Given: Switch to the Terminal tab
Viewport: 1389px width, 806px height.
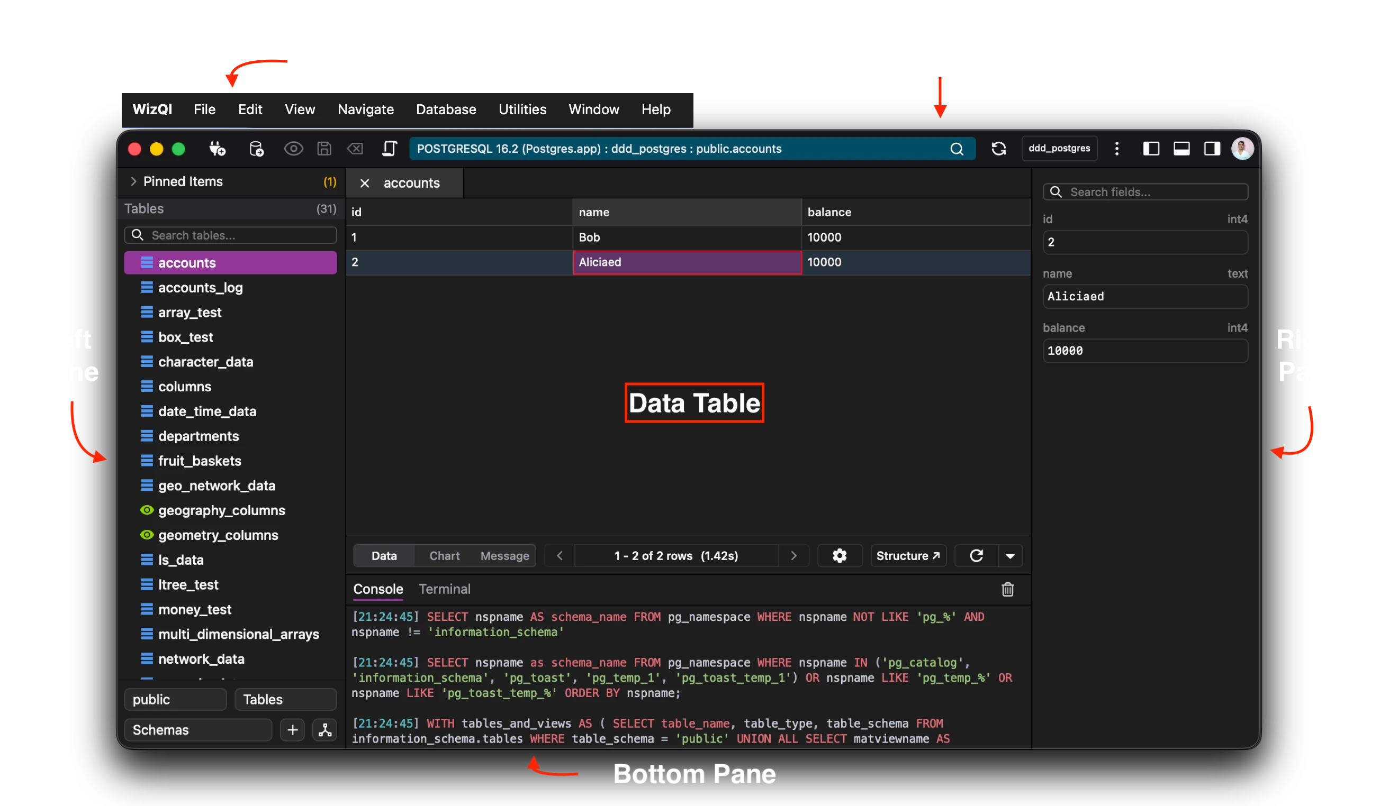Looking at the screenshot, I should click(x=444, y=589).
